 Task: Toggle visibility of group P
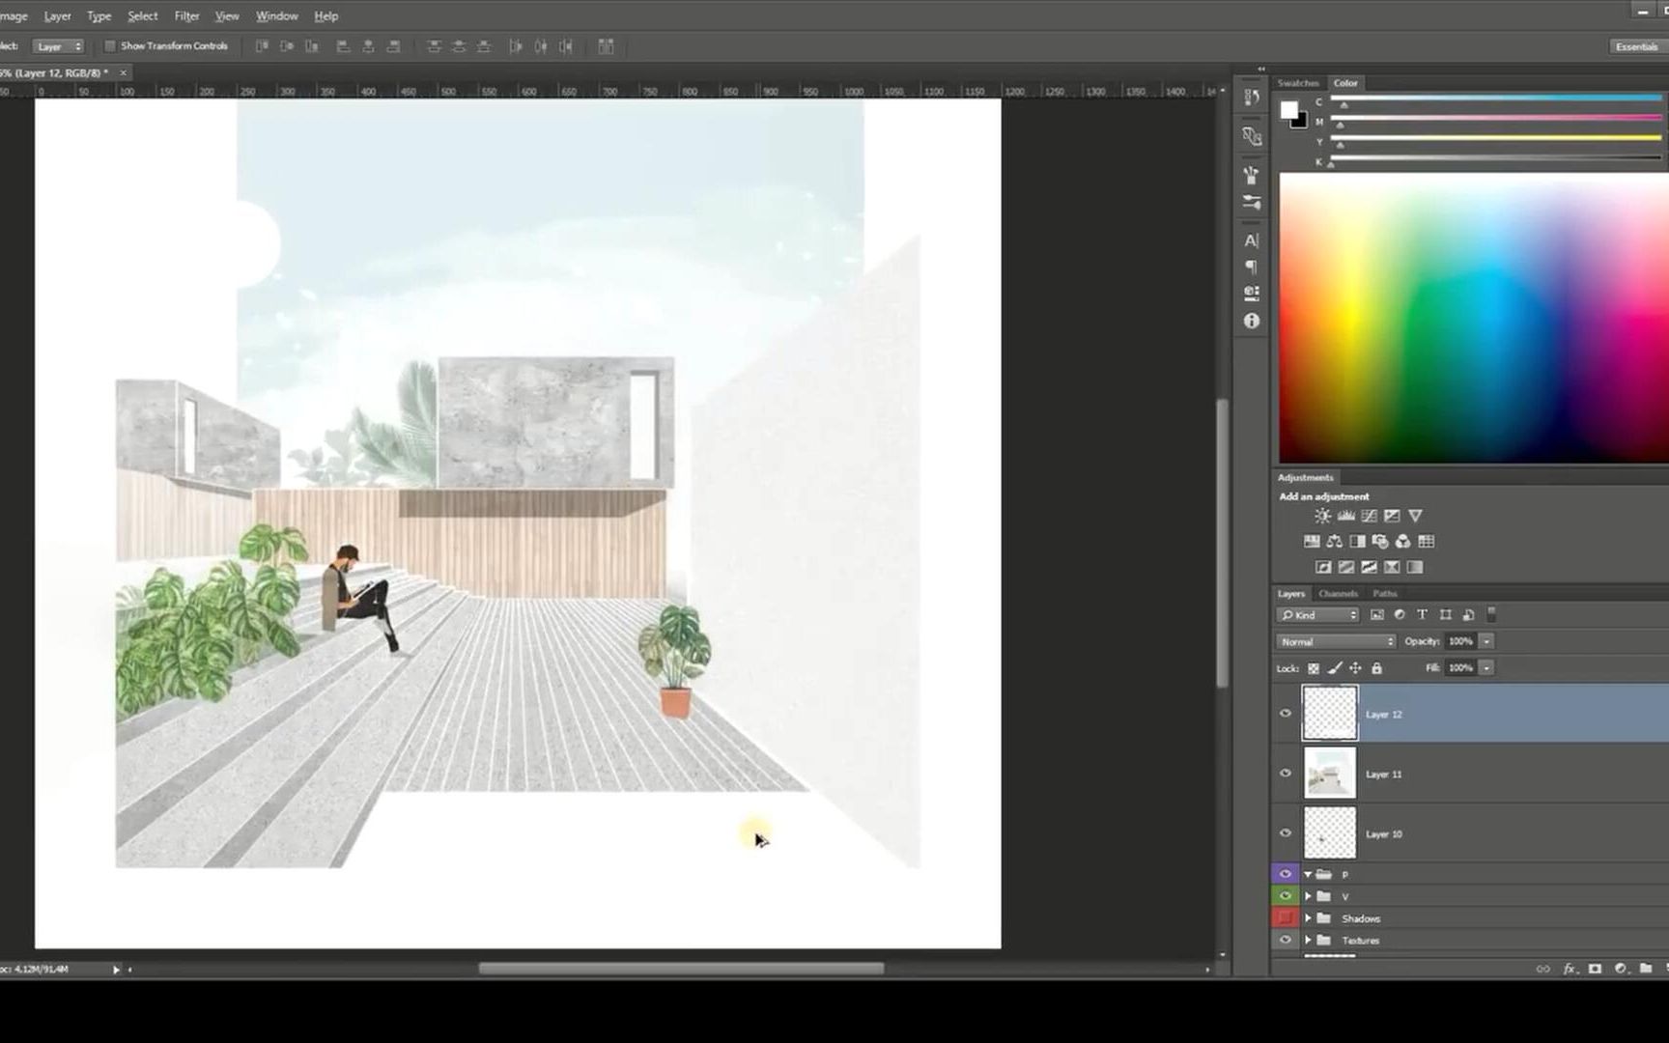[x=1286, y=874]
